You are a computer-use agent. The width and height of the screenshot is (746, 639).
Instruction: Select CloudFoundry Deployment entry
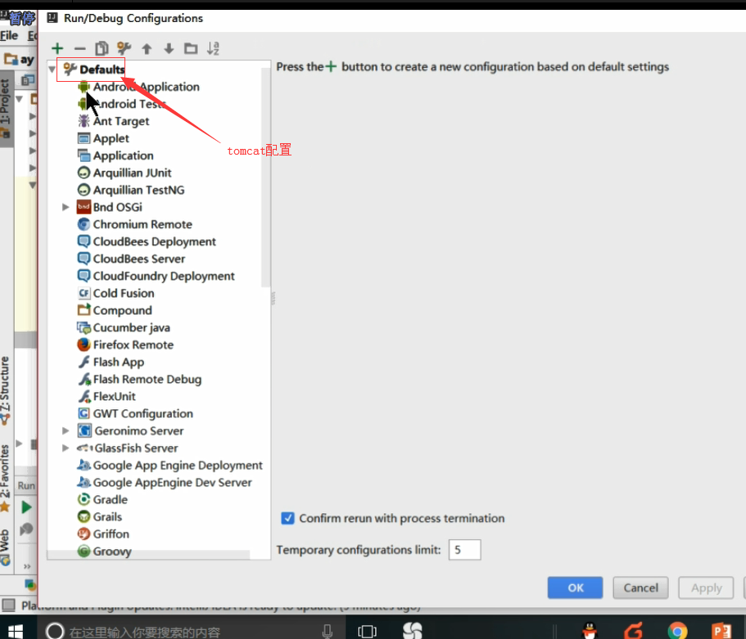[x=164, y=276]
